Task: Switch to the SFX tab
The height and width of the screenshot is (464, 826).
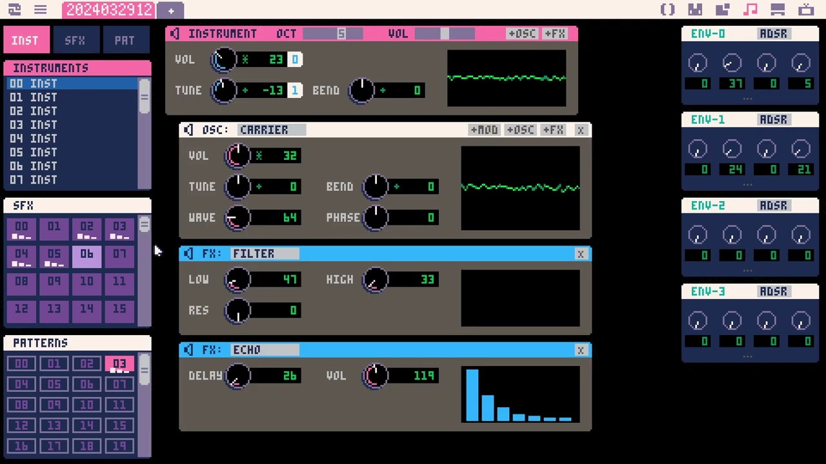Action: [75, 40]
